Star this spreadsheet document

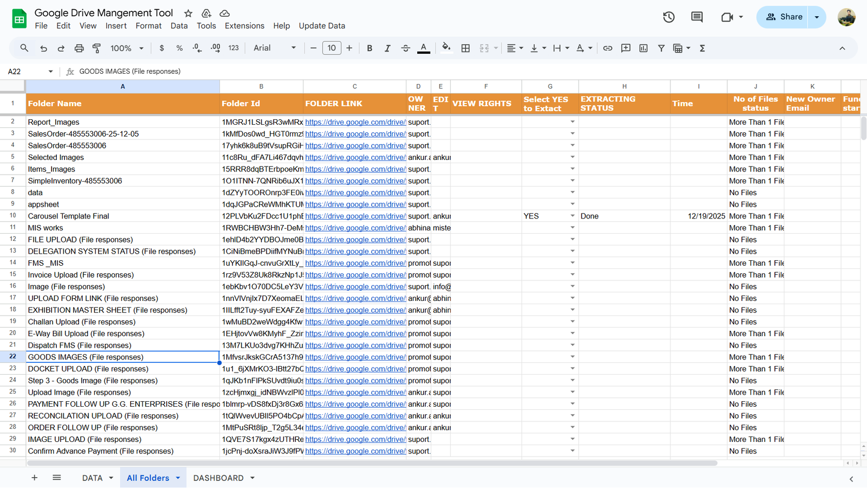[188, 13]
